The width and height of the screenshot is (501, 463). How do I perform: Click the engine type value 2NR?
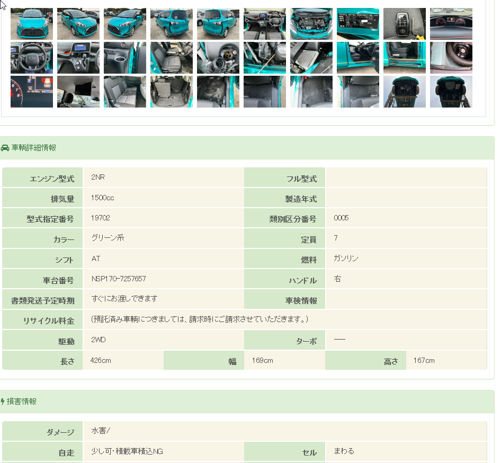[x=98, y=177]
